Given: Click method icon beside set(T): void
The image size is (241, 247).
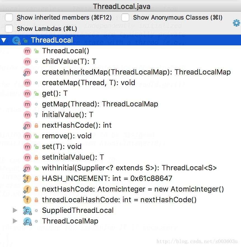Looking at the screenshot, I should tap(27, 147).
